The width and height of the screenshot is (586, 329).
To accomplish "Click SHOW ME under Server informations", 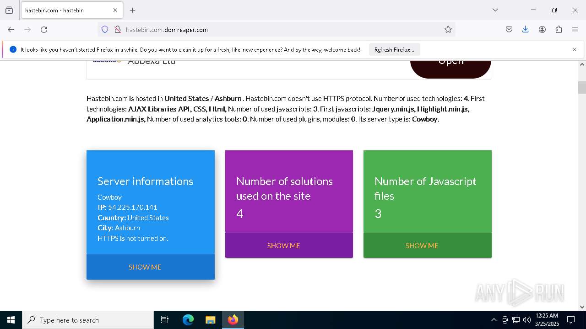I will coord(145,267).
